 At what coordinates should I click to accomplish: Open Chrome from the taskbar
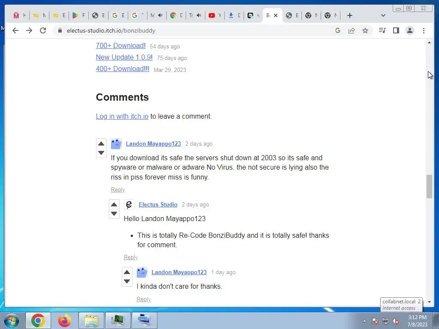pyautogui.click(x=38, y=320)
